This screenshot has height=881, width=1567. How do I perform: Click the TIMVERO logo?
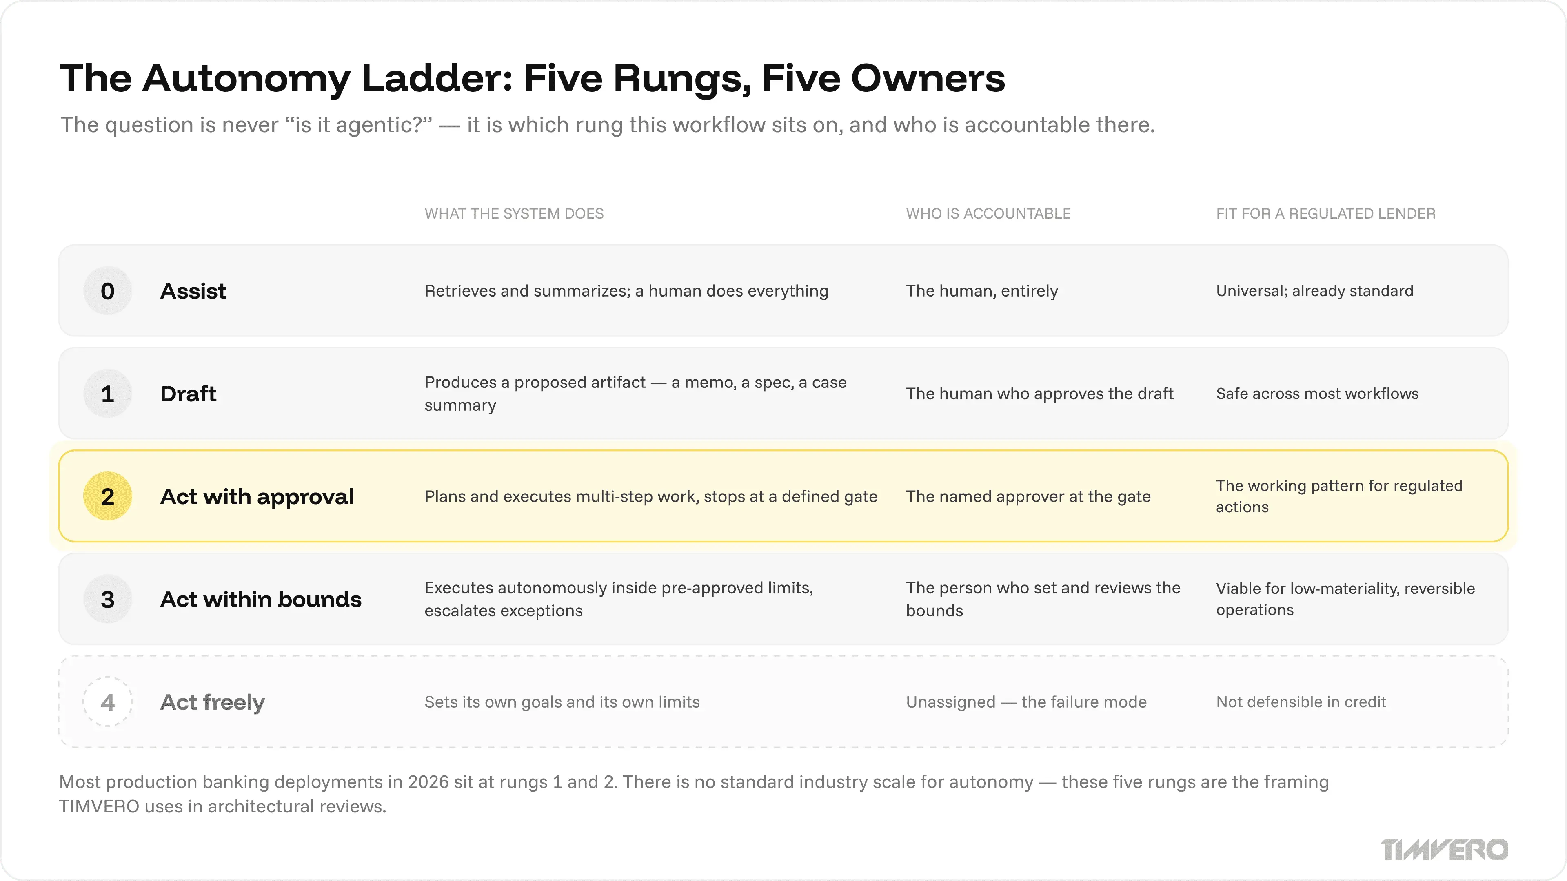[1444, 849]
